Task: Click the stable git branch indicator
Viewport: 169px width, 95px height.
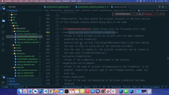Action: pyautogui.click(x=5, y=87)
